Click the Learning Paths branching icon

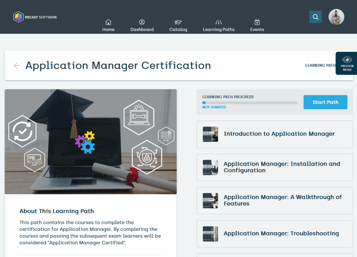tap(219, 22)
